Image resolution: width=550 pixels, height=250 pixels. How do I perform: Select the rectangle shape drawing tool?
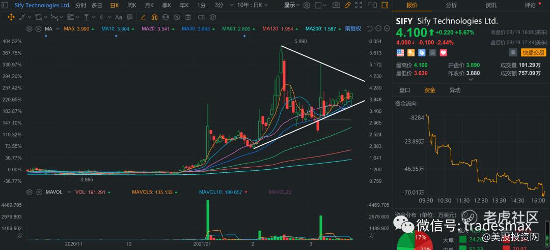(x=38, y=17)
